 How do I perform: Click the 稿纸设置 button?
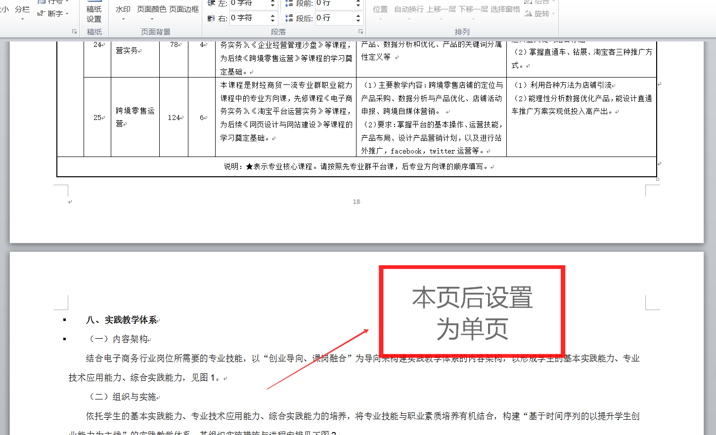click(94, 12)
